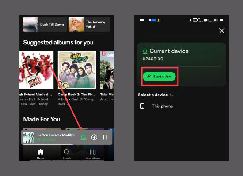Image resolution: width=243 pixels, height=176 pixels.
Task: Tap the phone icon beside This phone
Action: point(142,106)
